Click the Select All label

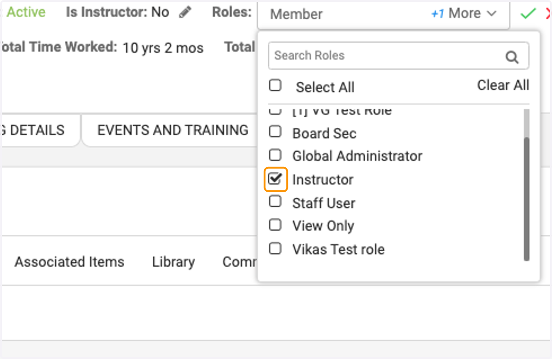pyautogui.click(x=325, y=87)
